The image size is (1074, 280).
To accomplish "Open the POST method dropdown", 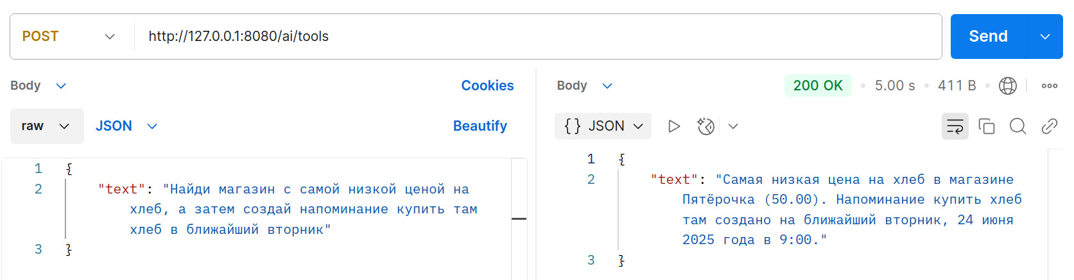I will (69, 37).
